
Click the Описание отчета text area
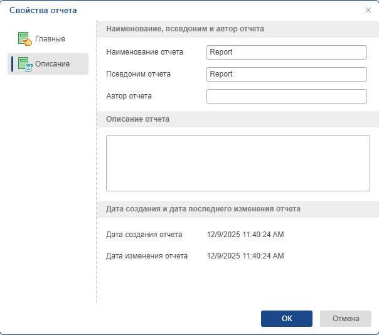(x=238, y=163)
